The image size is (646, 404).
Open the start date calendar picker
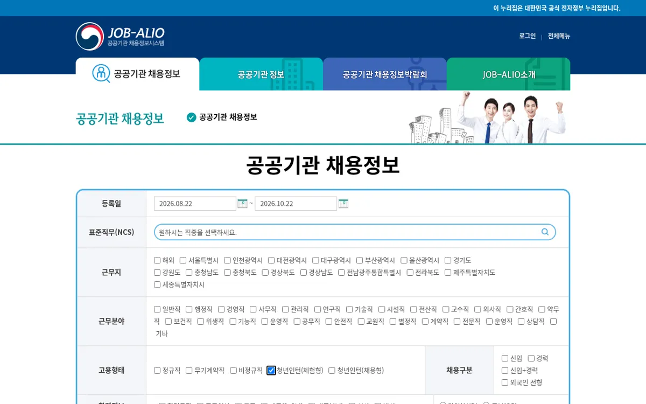coord(243,204)
